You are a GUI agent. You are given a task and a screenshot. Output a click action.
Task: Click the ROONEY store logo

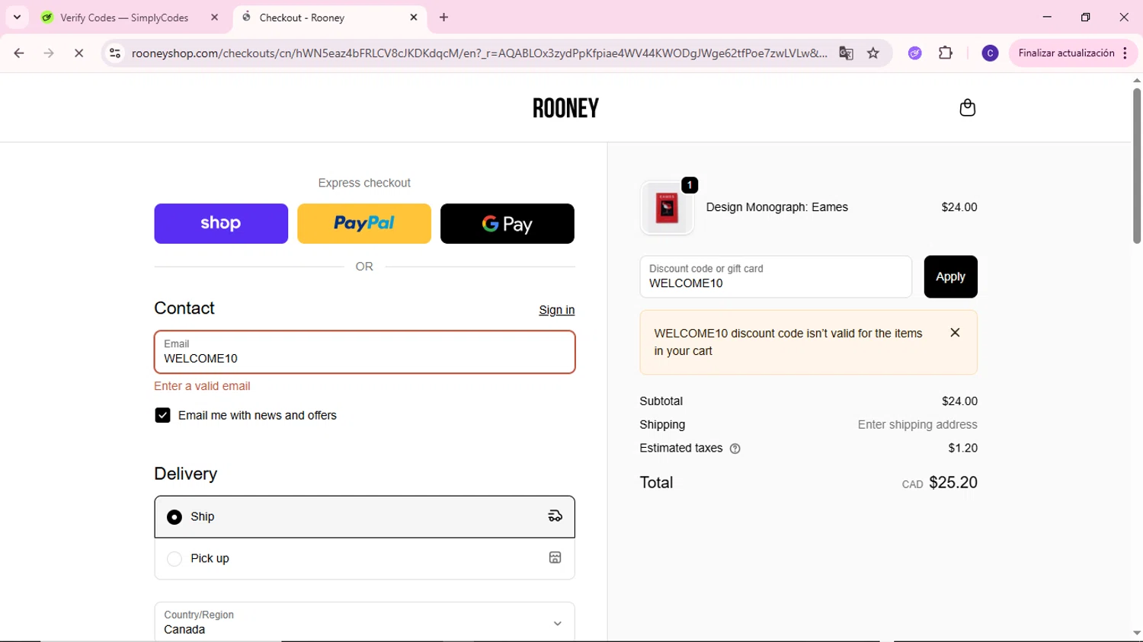pos(565,108)
